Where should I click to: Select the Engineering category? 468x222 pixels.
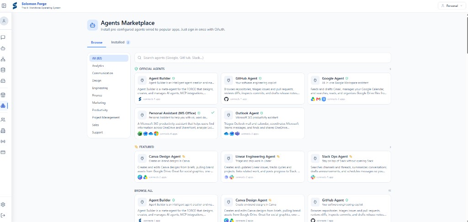tap(109, 88)
